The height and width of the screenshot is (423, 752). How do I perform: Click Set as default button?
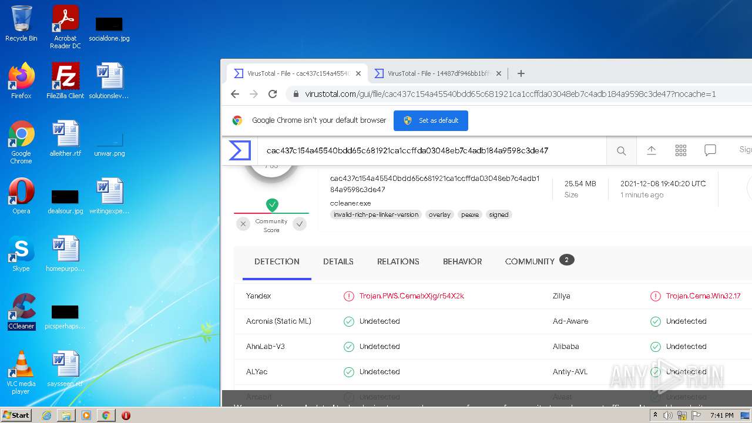click(431, 120)
